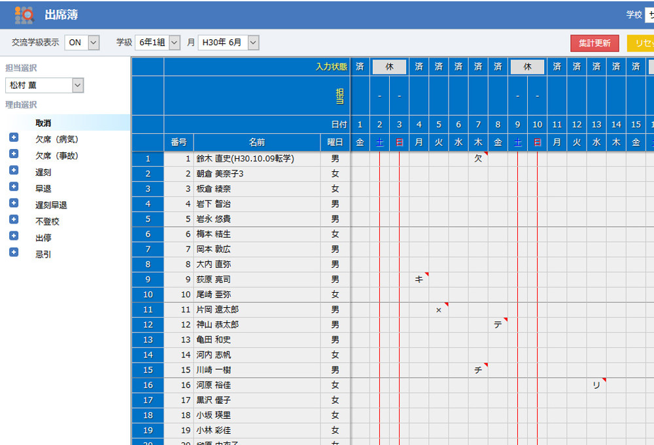Open the 学級 6年1組 dropdown
This screenshot has height=445, width=654.
[157, 42]
